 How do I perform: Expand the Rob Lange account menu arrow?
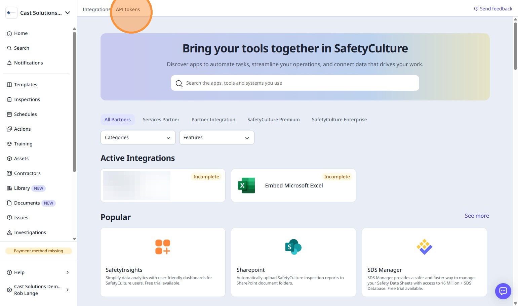[68, 290]
